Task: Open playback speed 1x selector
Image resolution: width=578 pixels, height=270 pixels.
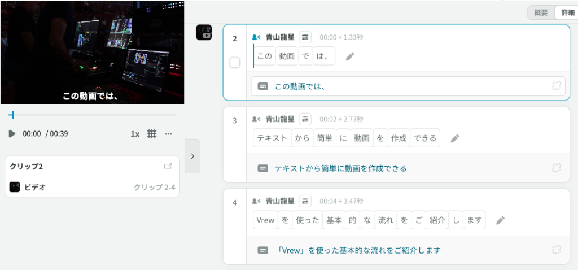Action: (x=135, y=134)
